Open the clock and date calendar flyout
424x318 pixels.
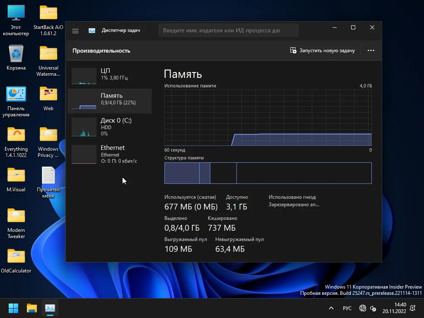click(394, 308)
